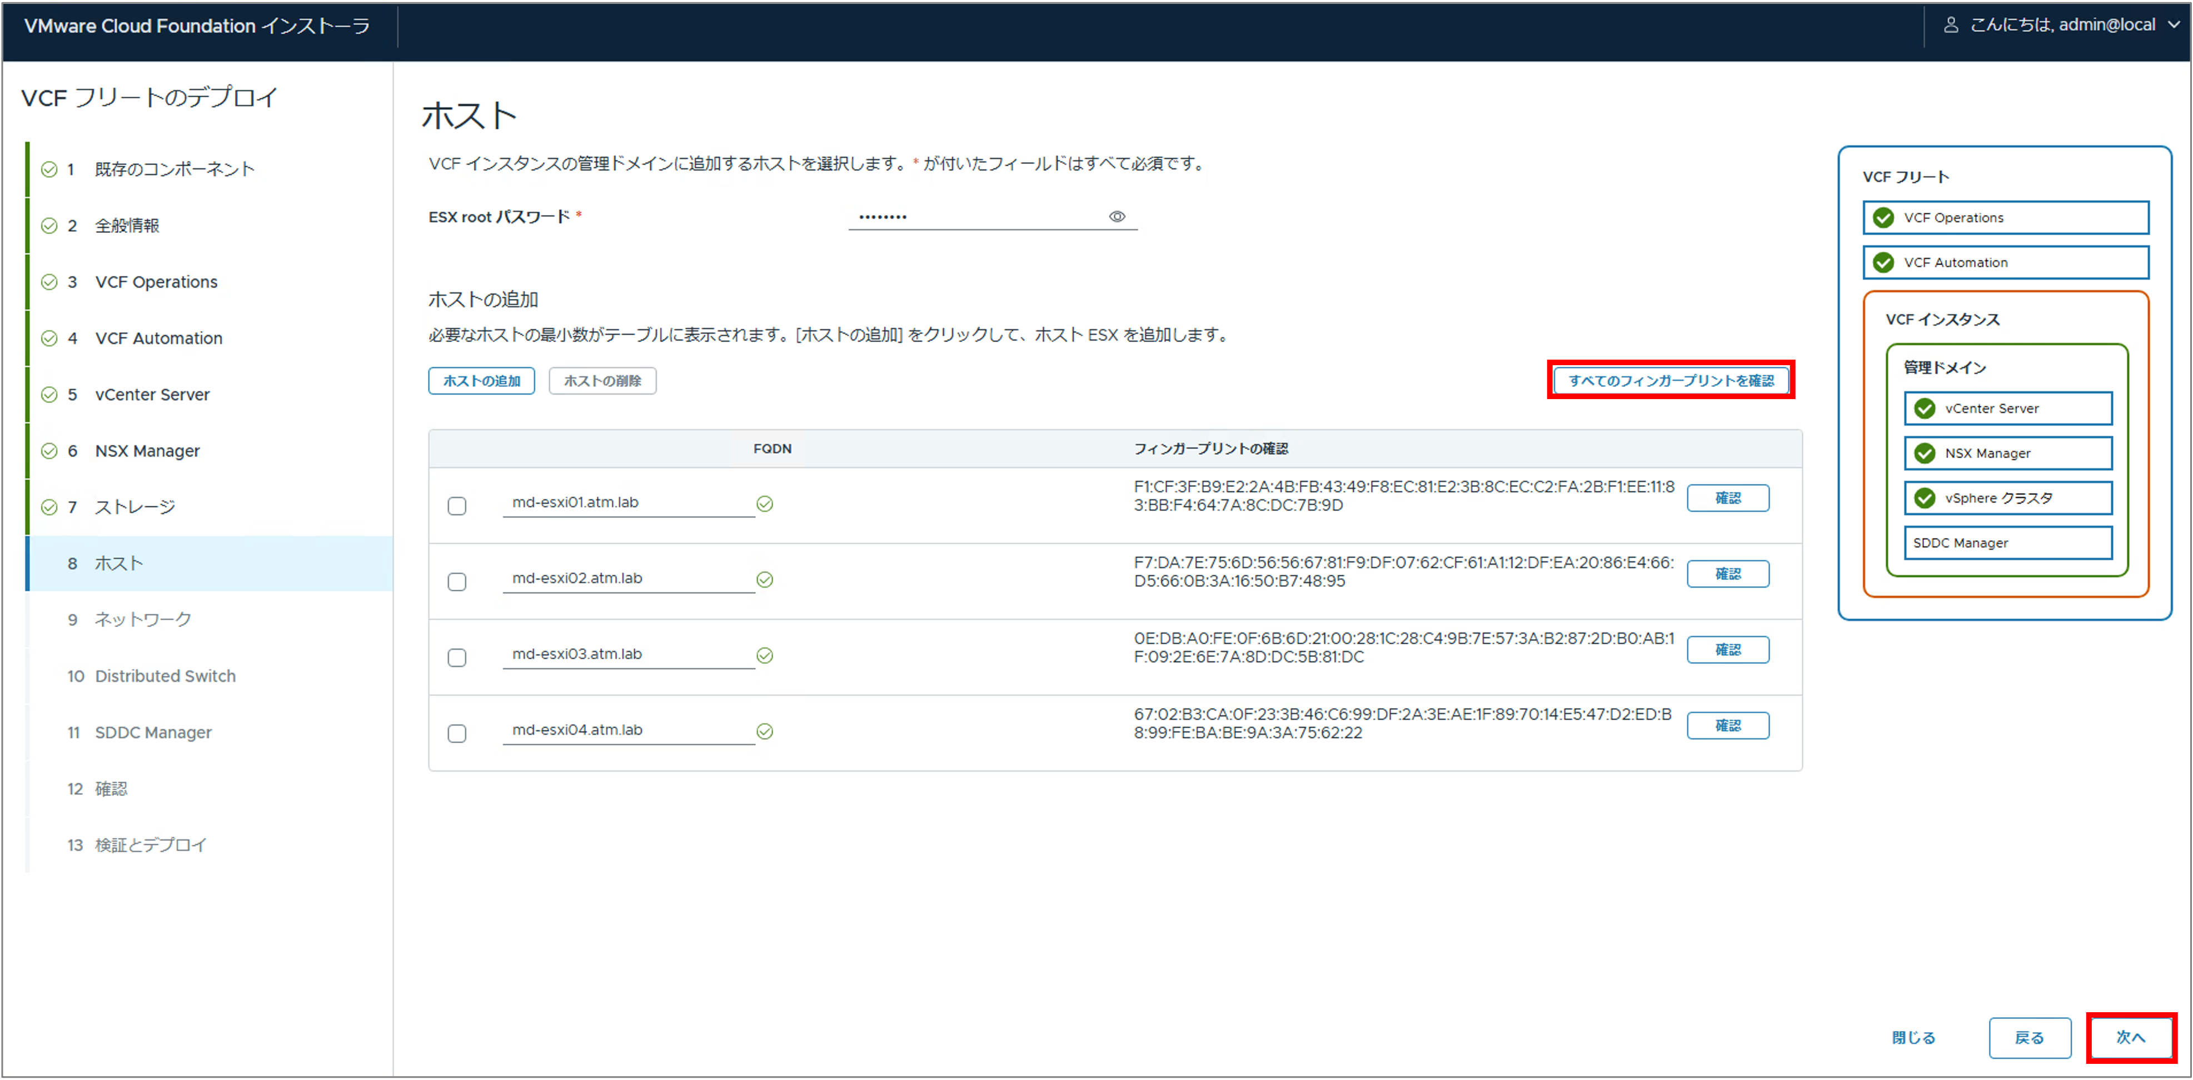
Task: Click ホストの追加 button
Action: click(x=481, y=381)
